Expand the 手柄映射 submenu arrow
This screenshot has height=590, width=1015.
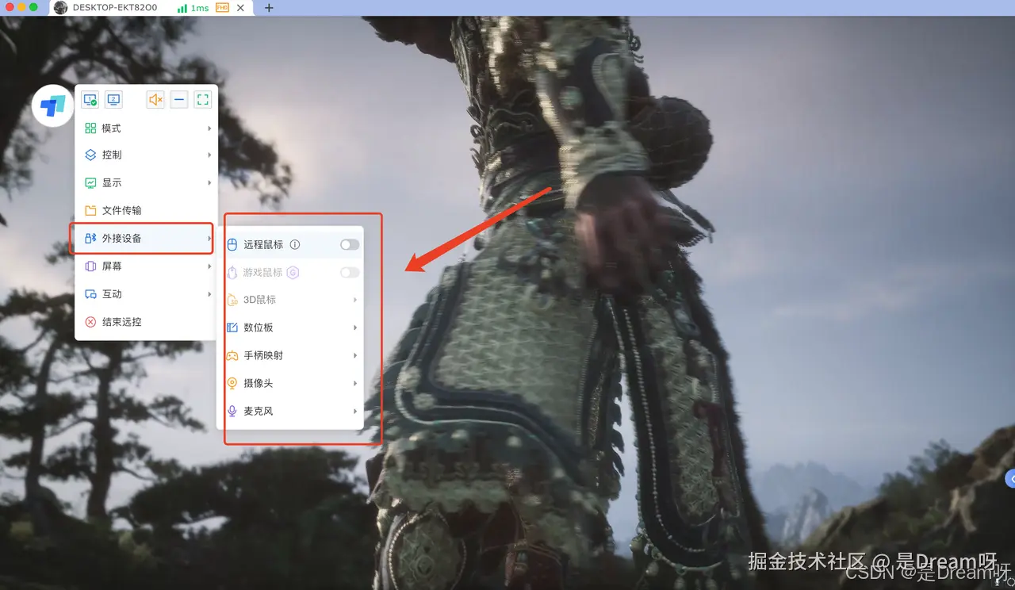tap(355, 356)
